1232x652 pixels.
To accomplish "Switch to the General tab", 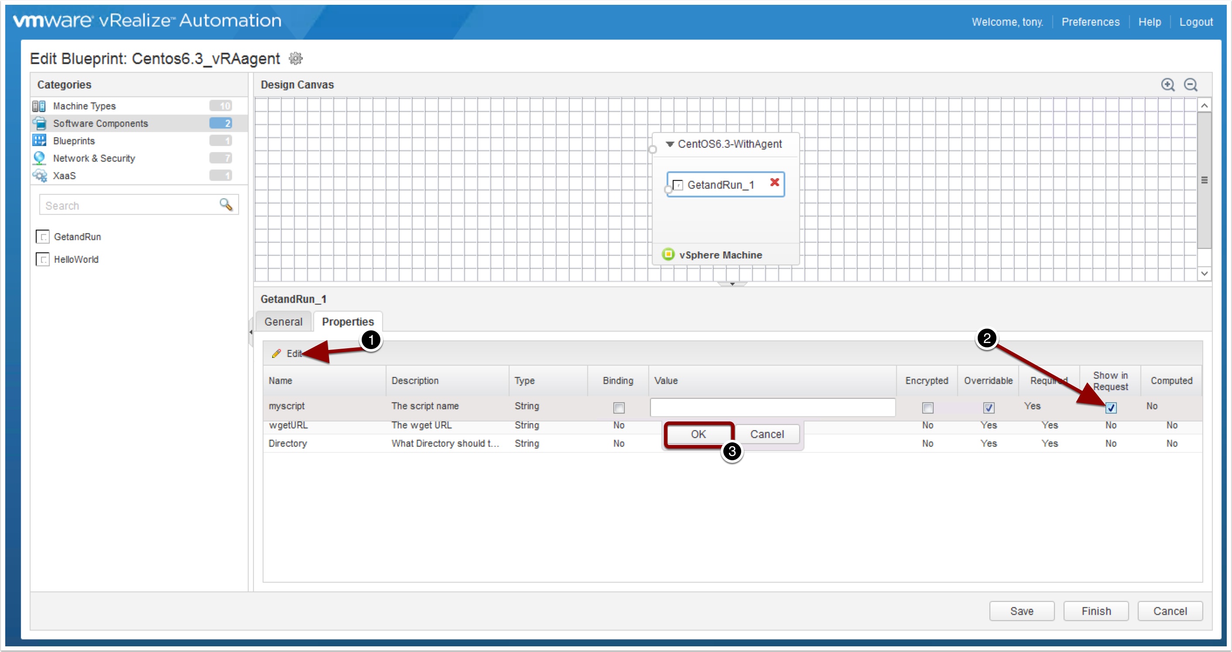I will [283, 322].
